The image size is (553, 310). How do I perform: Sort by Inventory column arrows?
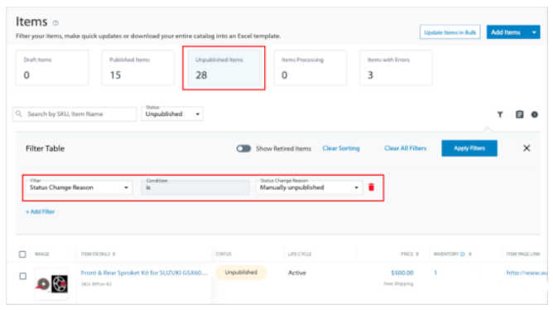(x=470, y=254)
